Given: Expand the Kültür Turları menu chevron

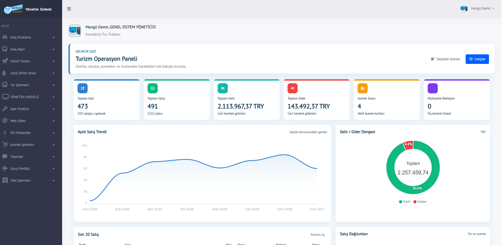Looking at the screenshot, I should coord(54,61).
